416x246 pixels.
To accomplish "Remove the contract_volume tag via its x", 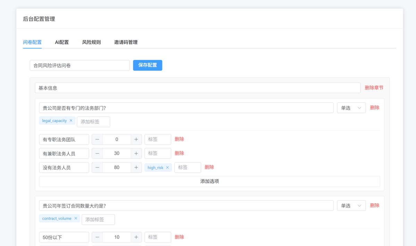I will [76, 218].
